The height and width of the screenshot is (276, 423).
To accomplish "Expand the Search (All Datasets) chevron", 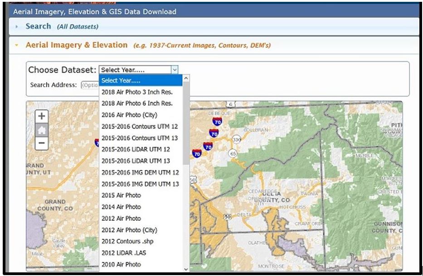I will (x=17, y=26).
